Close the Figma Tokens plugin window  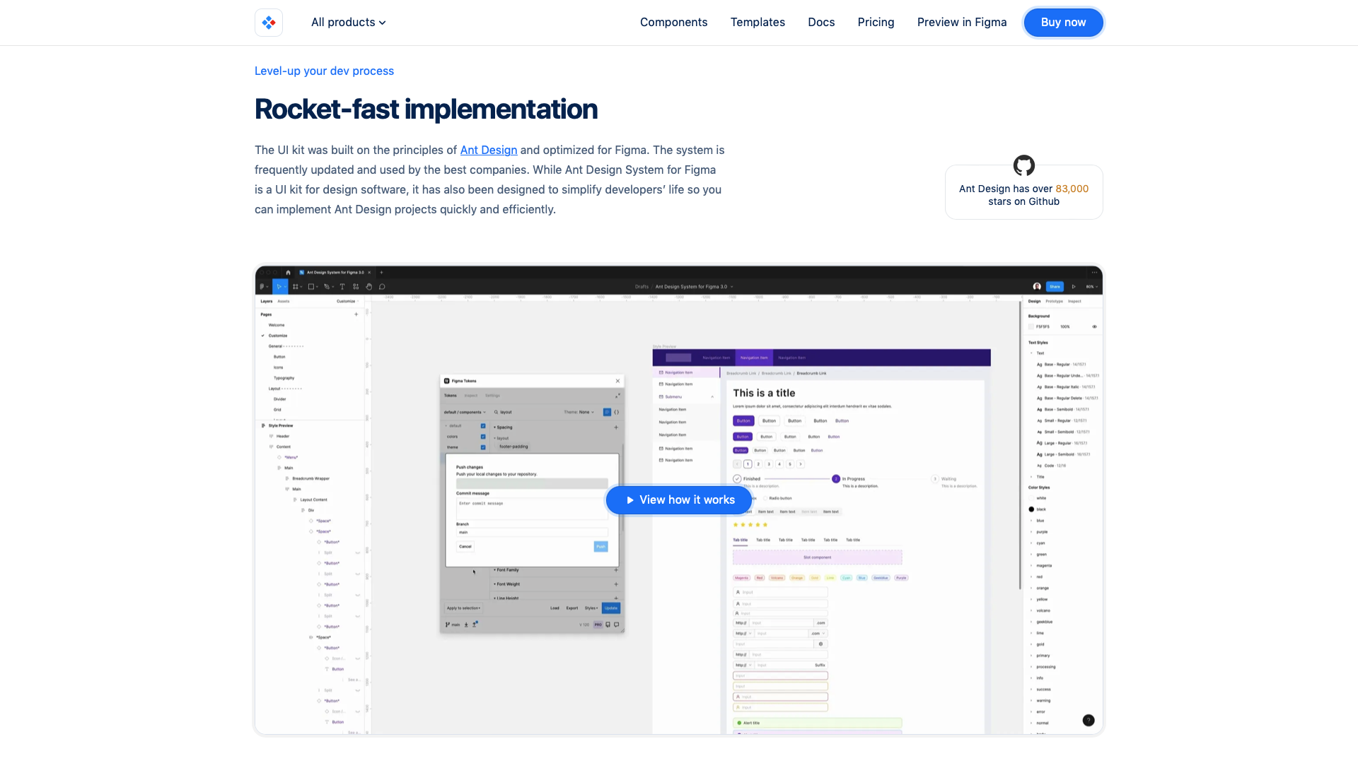tap(617, 381)
